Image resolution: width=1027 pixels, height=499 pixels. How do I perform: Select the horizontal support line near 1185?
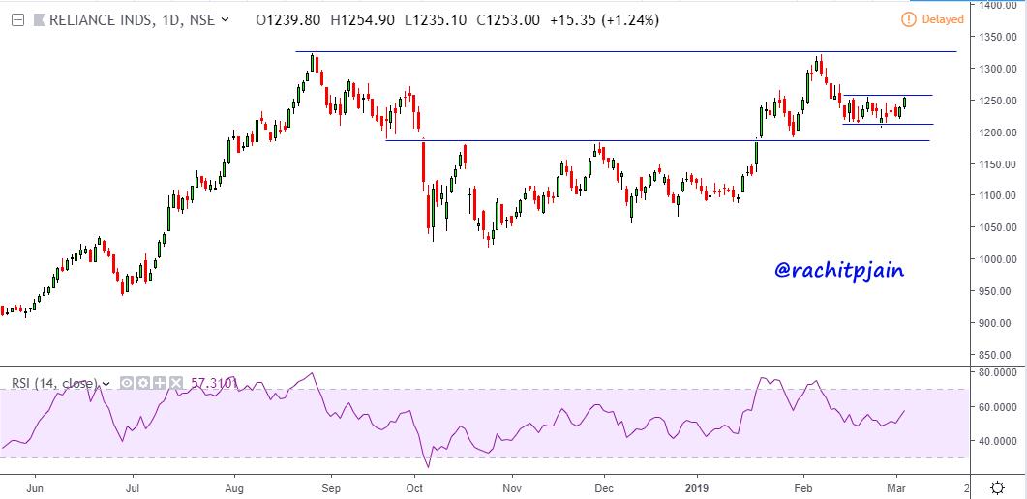pyautogui.click(x=657, y=140)
